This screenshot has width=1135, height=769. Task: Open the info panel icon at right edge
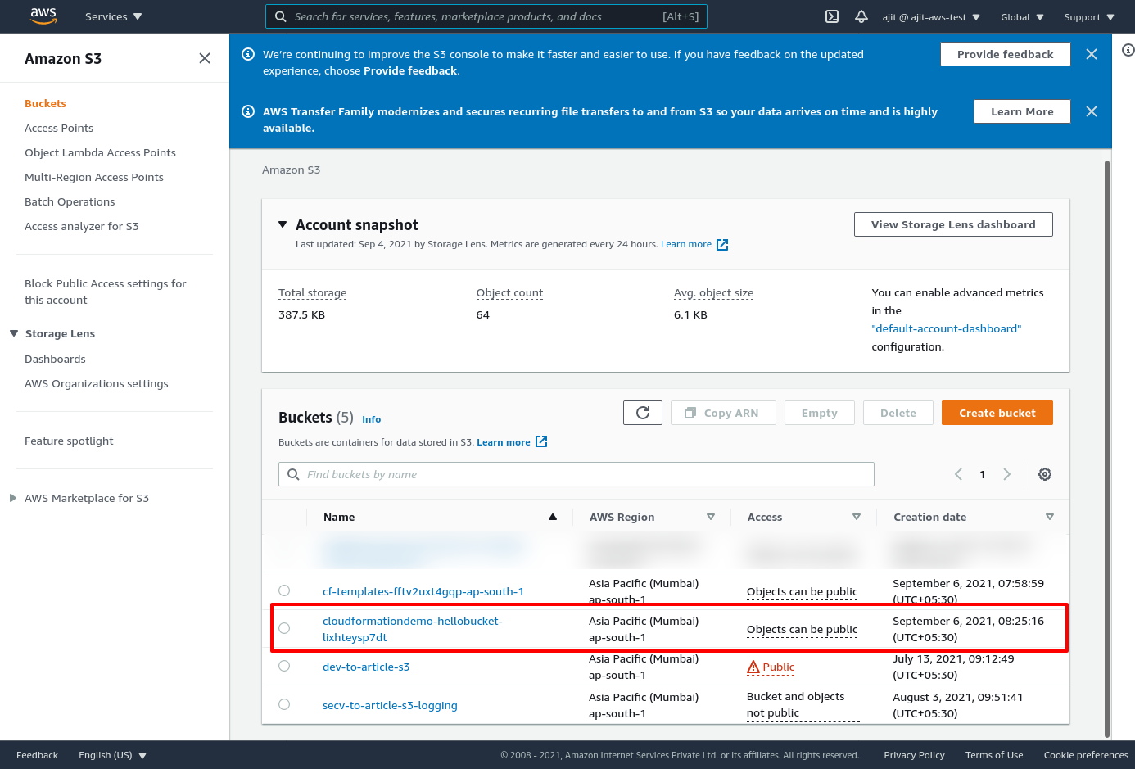click(x=1128, y=51)
